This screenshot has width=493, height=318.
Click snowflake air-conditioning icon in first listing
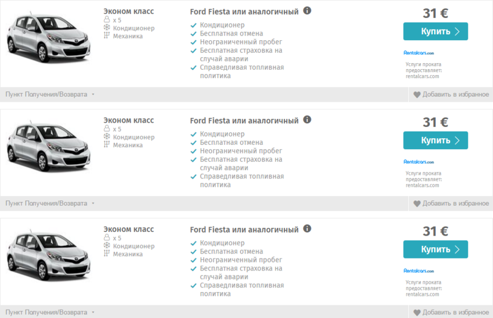pos(107,28)
